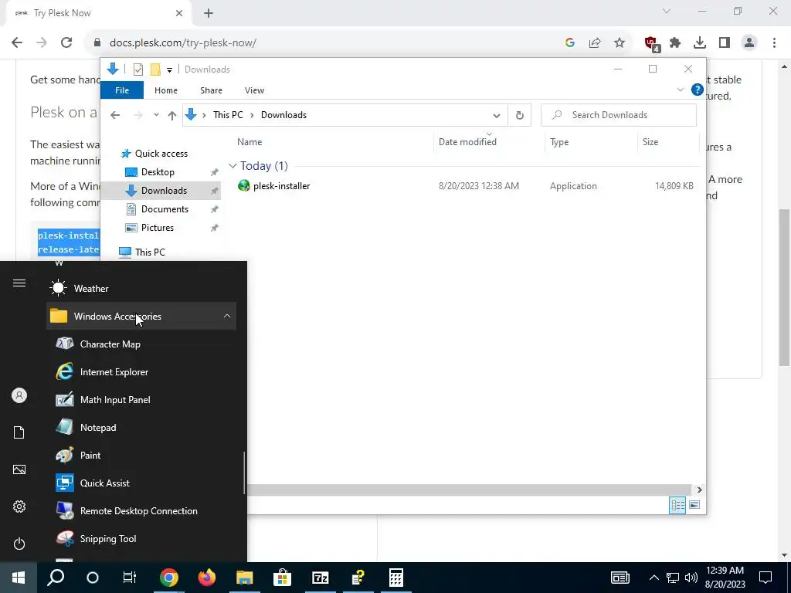The height and width of the screenshot is (593, 791).
Task: Click Power button in Start menu
Action: [19, 544]
